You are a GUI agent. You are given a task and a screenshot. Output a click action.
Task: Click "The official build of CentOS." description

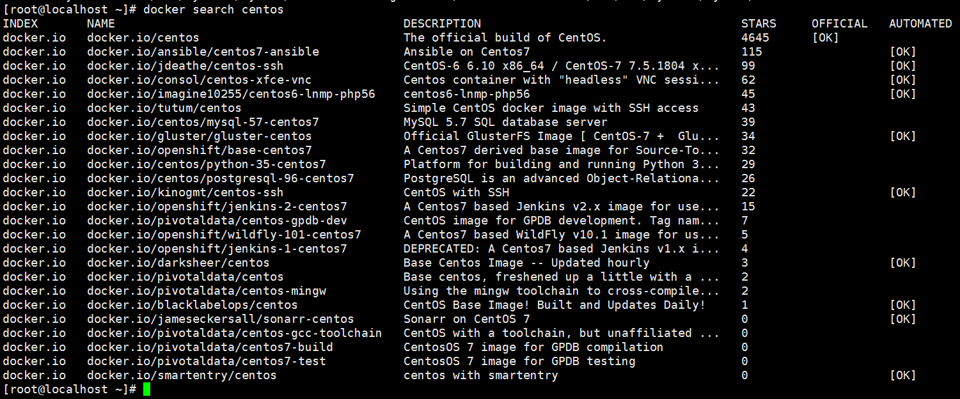(505, 38)
